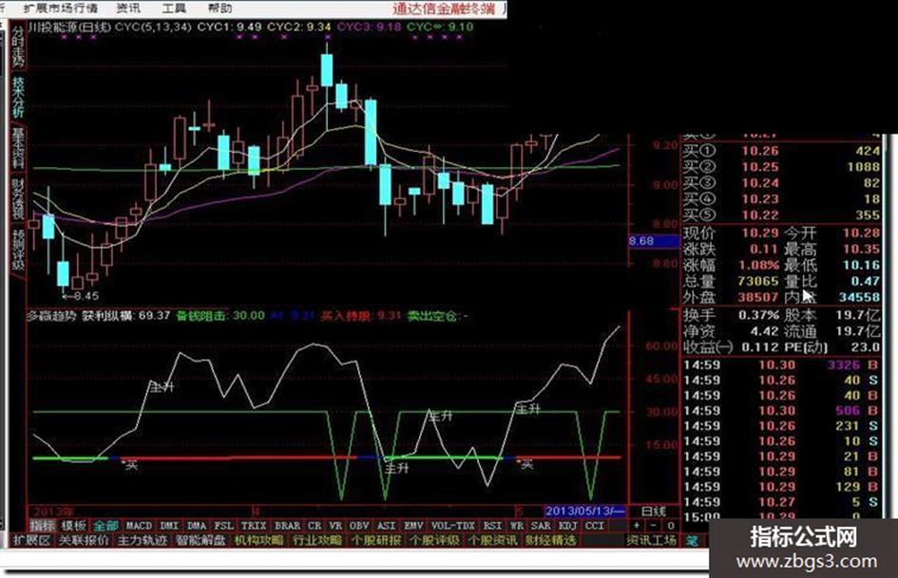The image size is (898, 578).
Task: Open the 行业攻略 tab
Action: pyautogui.click(x=317, y=540)
